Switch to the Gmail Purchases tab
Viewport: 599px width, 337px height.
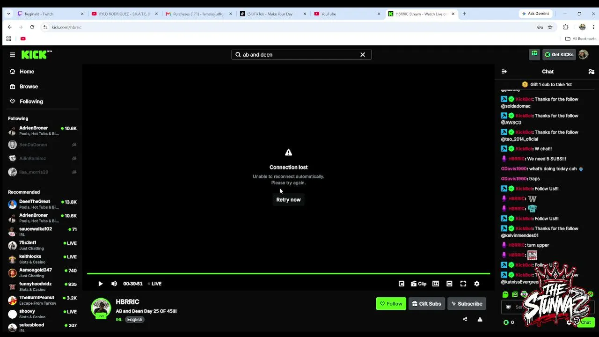199,14
